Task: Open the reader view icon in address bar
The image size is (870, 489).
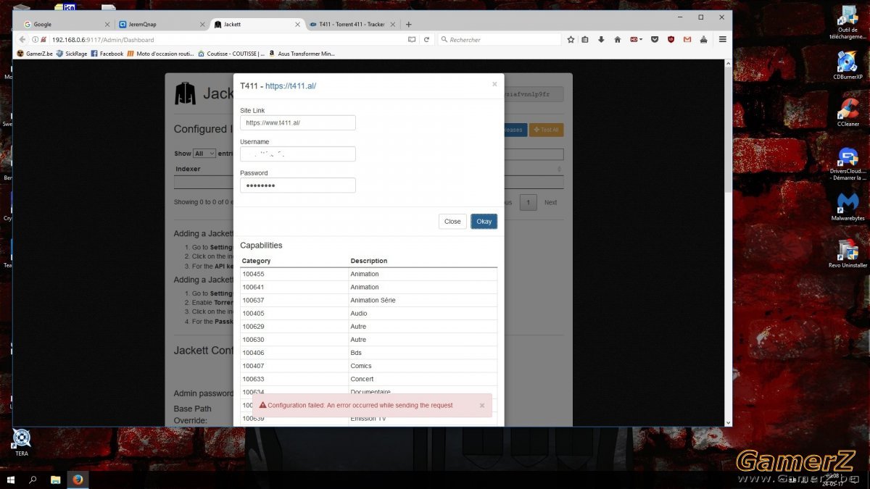Action: (x=412, y=40)
